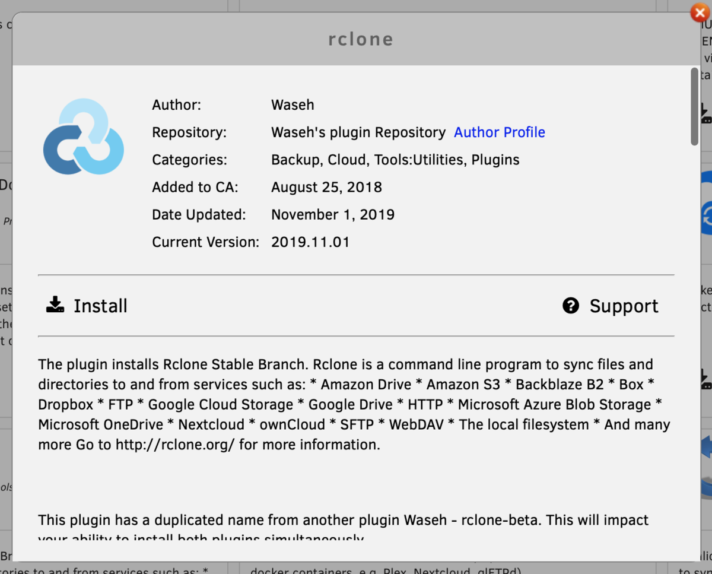This screenshot has height=574, width=712.
Task: Click the Install download icon
Action: [55, 305]
